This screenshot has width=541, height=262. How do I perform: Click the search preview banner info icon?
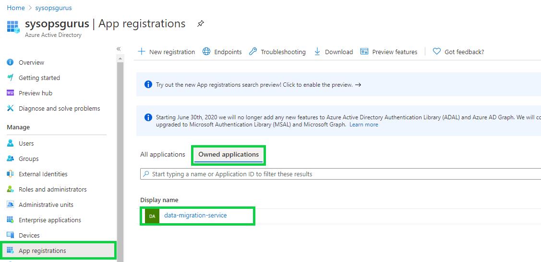[148, 84]
